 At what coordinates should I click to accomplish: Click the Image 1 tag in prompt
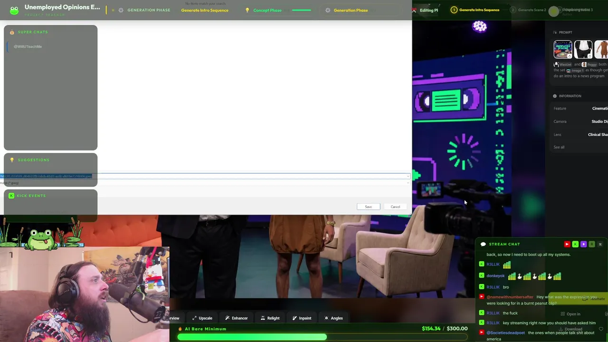[x=575, y=70]
